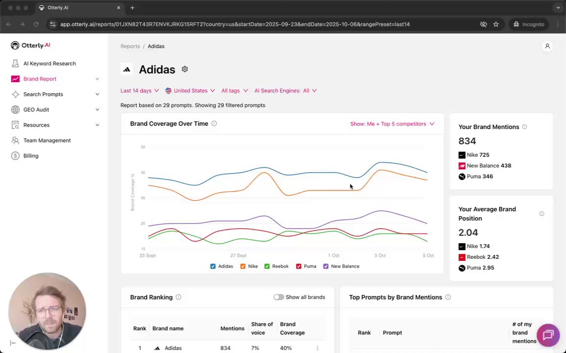Click Top Prompts by Brand Mentions info icon

[x=448, y=297]
